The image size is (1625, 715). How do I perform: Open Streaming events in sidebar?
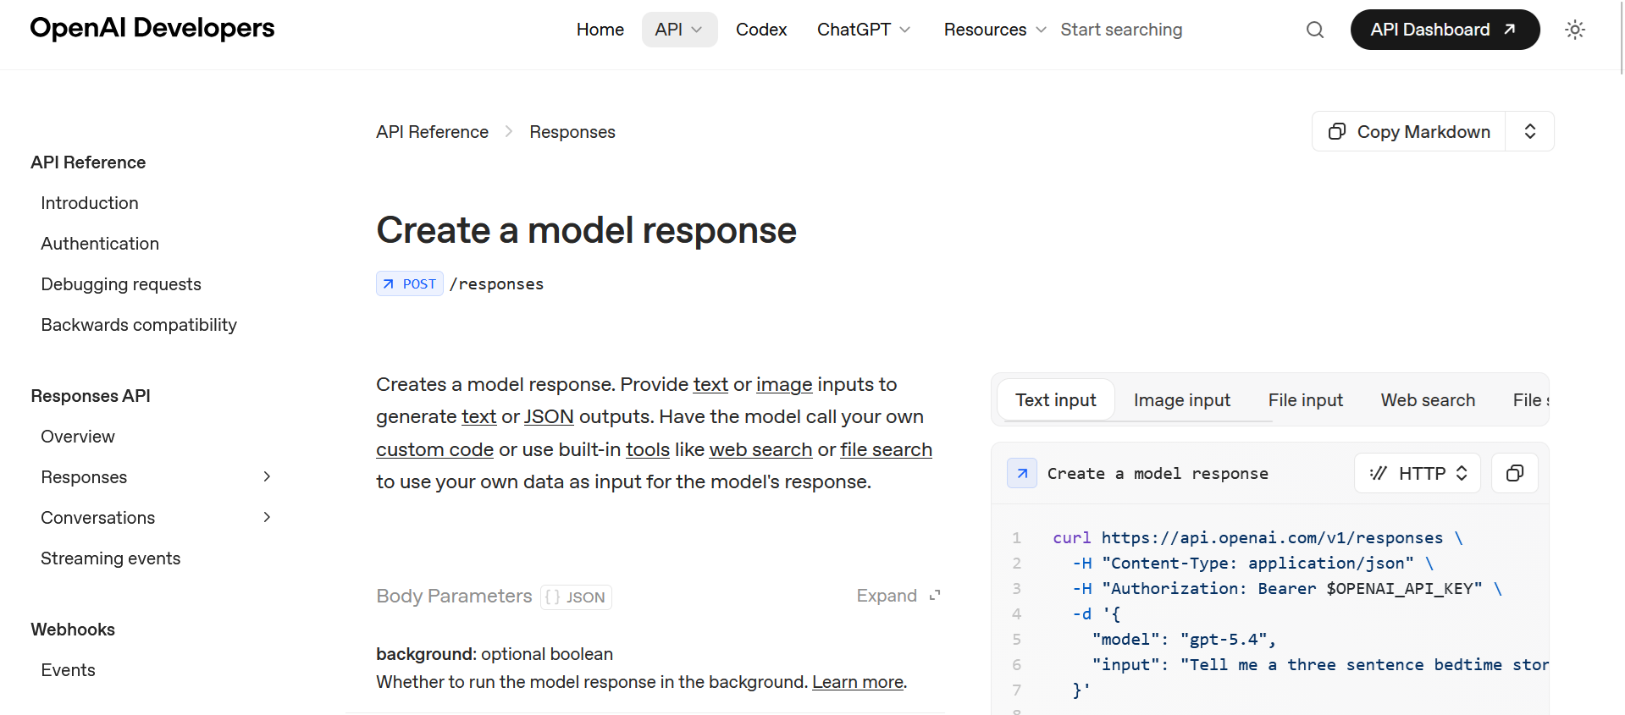111,558
